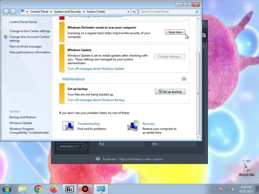The height and width of the screenshot is (194, 259).
Task: Click the Action Center flag tray icon
Action: (221, 189)
